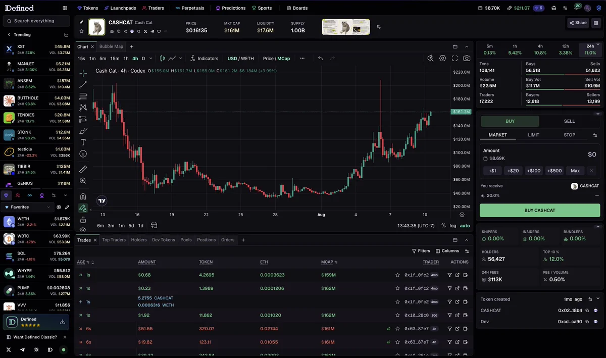
Task: Collapse the Snipers/Insiders info panel chevron
Action: click(x=598, y=227)
